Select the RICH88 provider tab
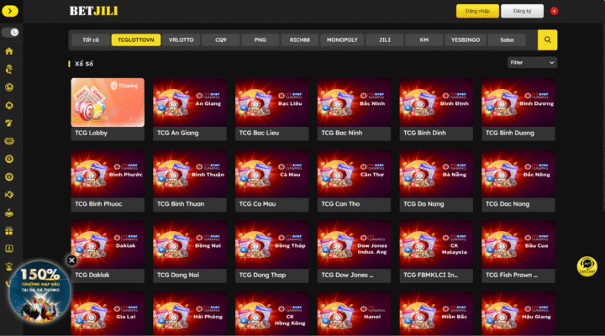This screenshot has width=605, height=336. pyautogui.click(x=300, y=39)
